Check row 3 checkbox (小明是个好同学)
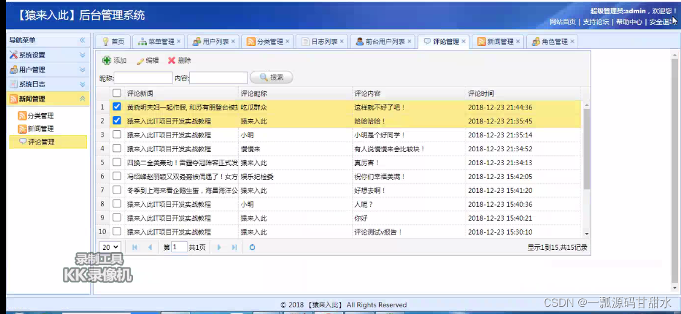Screen dimensions: 681x314 (117, 135)
